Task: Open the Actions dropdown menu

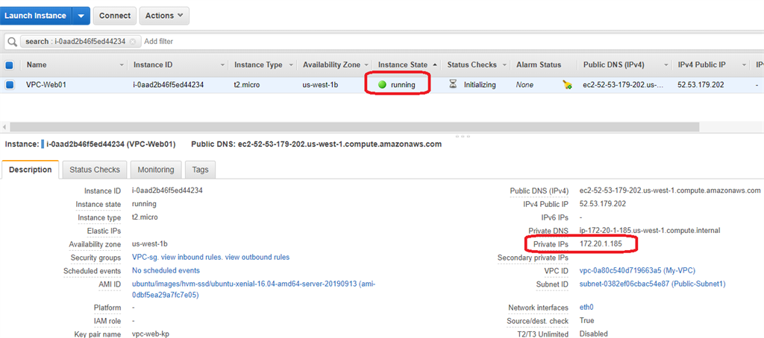Action: (164, 16)
